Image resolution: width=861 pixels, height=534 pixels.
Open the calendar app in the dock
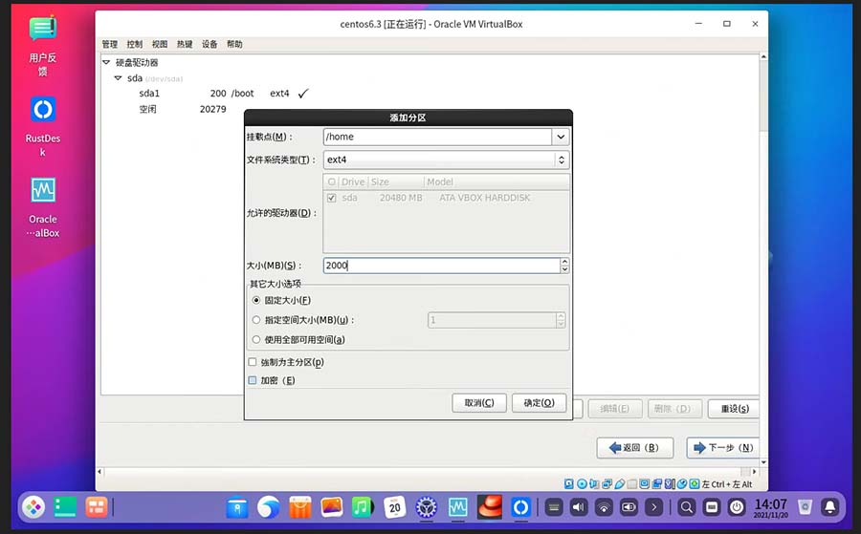click(395, 507)
